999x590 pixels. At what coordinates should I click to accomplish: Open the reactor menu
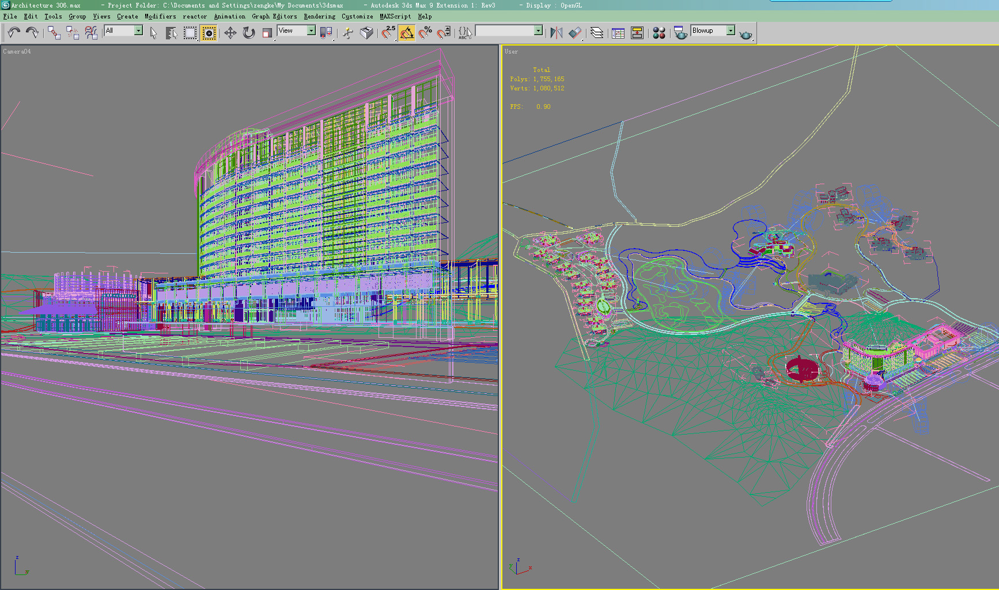(x=195, y=16)
